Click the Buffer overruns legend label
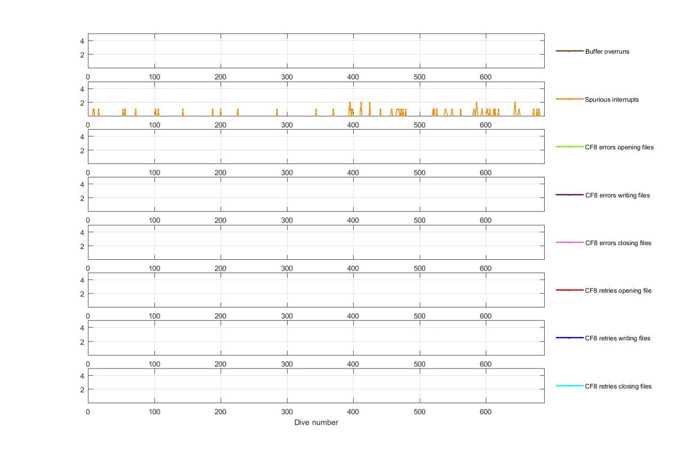The width and height of the screenshot is (676, 453). [607, 51]
